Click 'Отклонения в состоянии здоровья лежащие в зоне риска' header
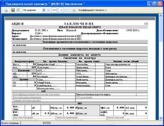This screenshot has height=126, width=164. click(80, 49)
